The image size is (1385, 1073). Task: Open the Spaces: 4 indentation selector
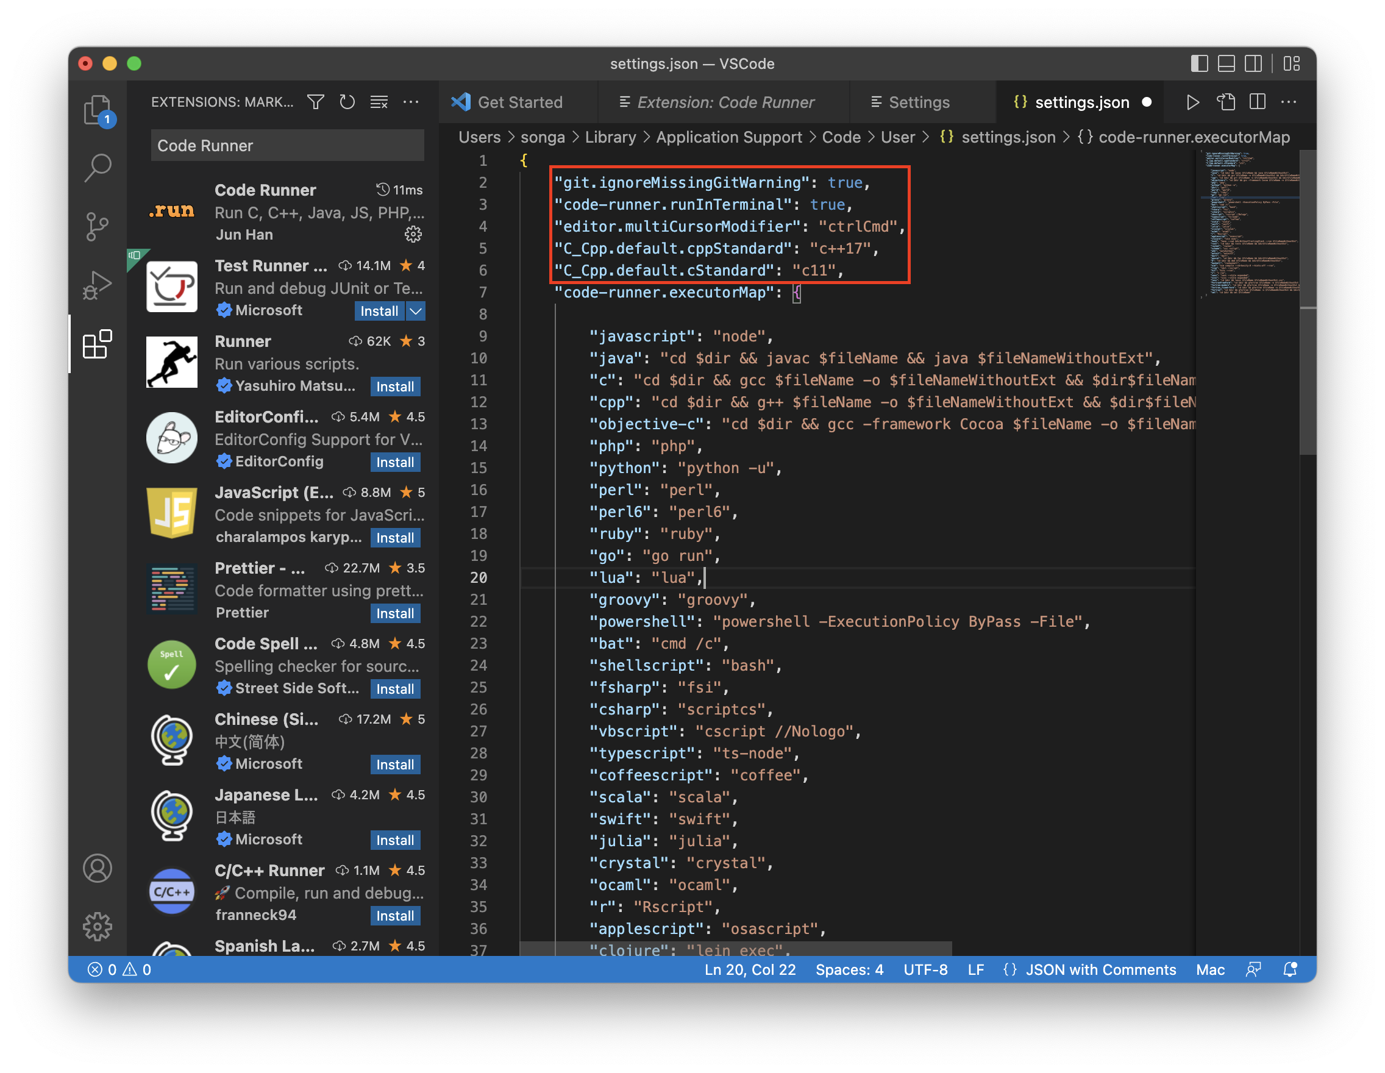pyautogui.click(x=849, y=969)
